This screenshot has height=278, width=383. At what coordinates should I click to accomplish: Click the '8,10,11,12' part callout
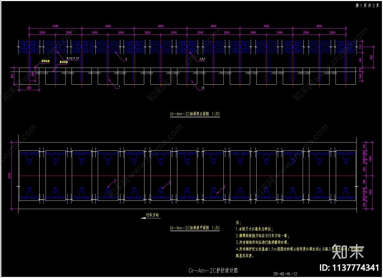click(x=73, y=58)
